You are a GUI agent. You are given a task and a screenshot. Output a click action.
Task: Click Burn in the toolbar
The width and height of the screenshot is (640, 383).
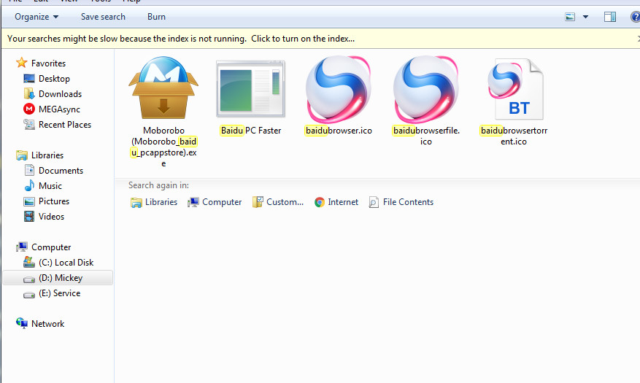156,17
